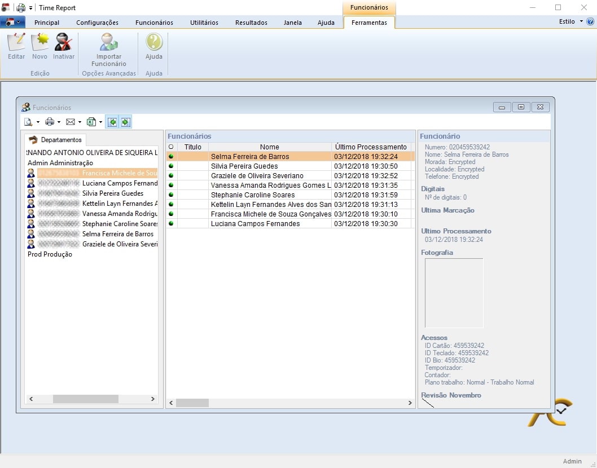The width and height of the screenshot is (597, 468).
Task: Sort by Último Processamento column header
Action: click(370, 147)
